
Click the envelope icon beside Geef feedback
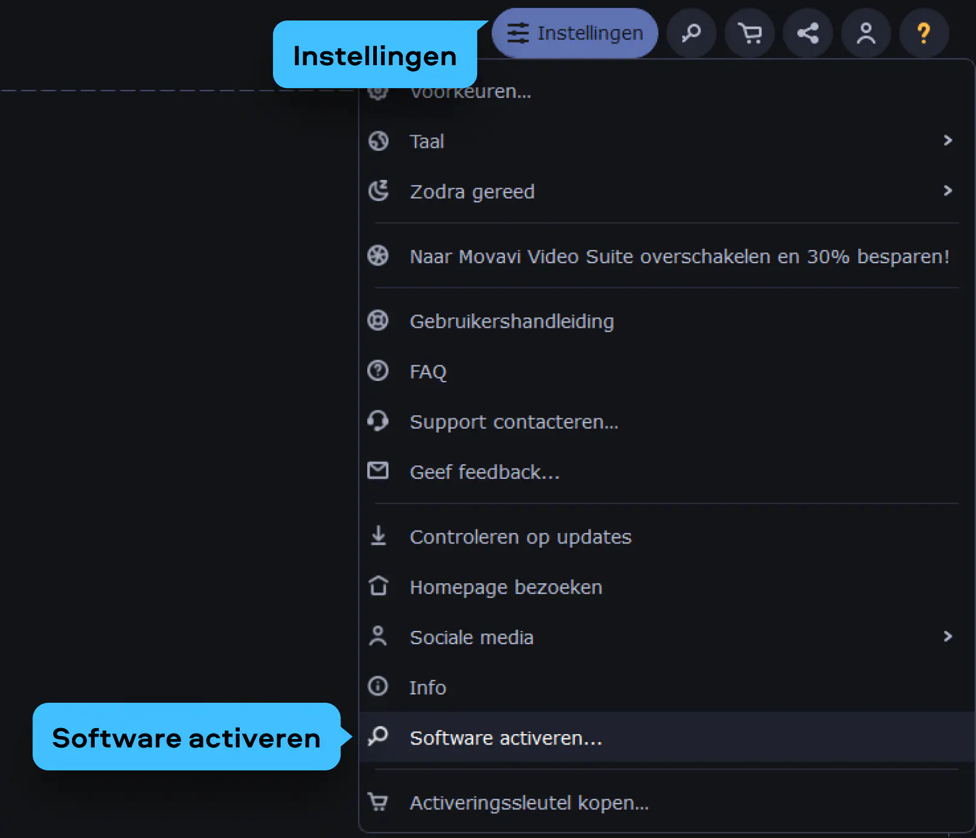(378, 470)
